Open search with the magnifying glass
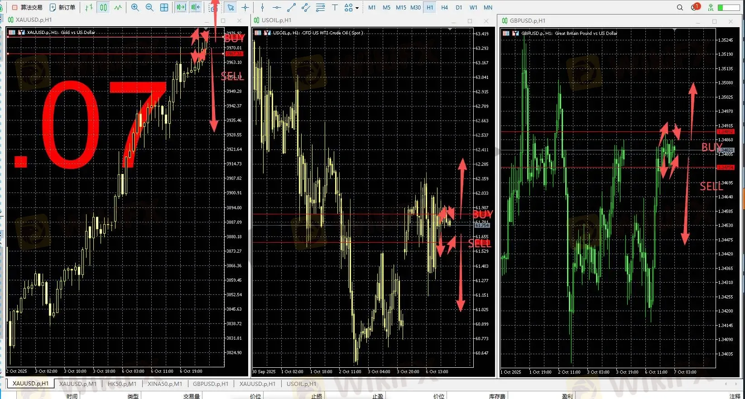 (x=680, y=7)
